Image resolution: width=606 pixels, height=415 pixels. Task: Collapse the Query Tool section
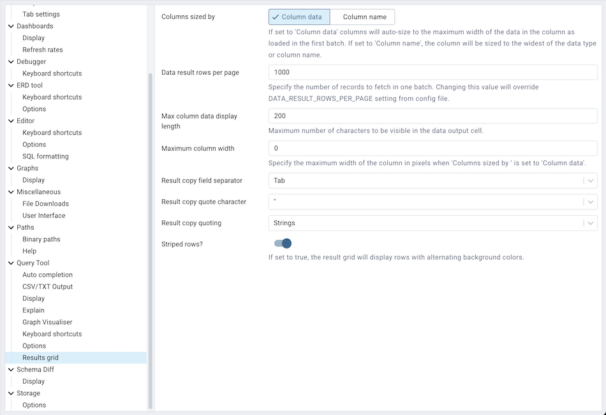coord(10,262)
